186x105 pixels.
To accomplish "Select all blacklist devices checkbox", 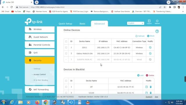I will click(x=66, y=81).
